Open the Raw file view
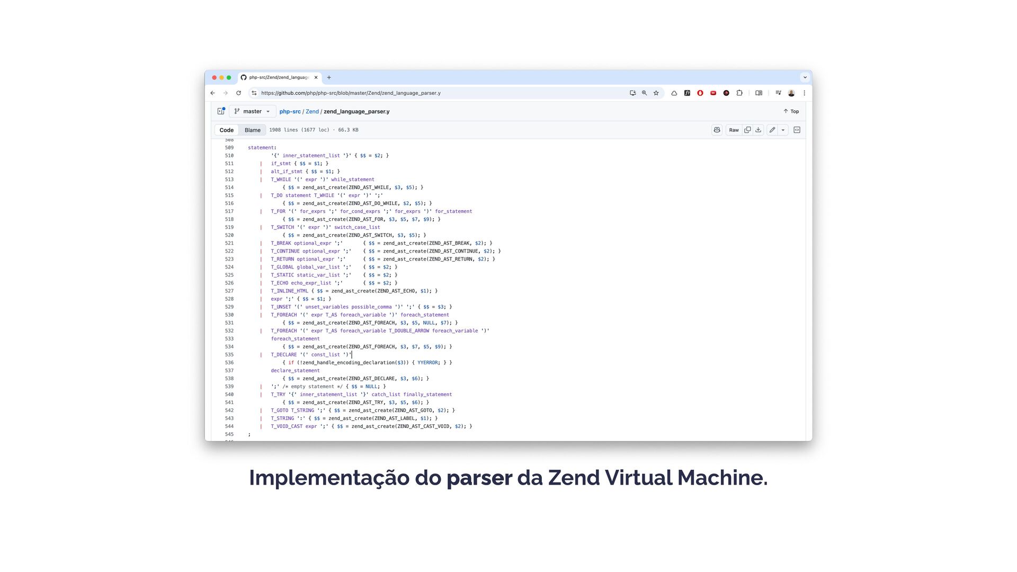This screenshot has width=1017, height=572. [x=734, y=130]
